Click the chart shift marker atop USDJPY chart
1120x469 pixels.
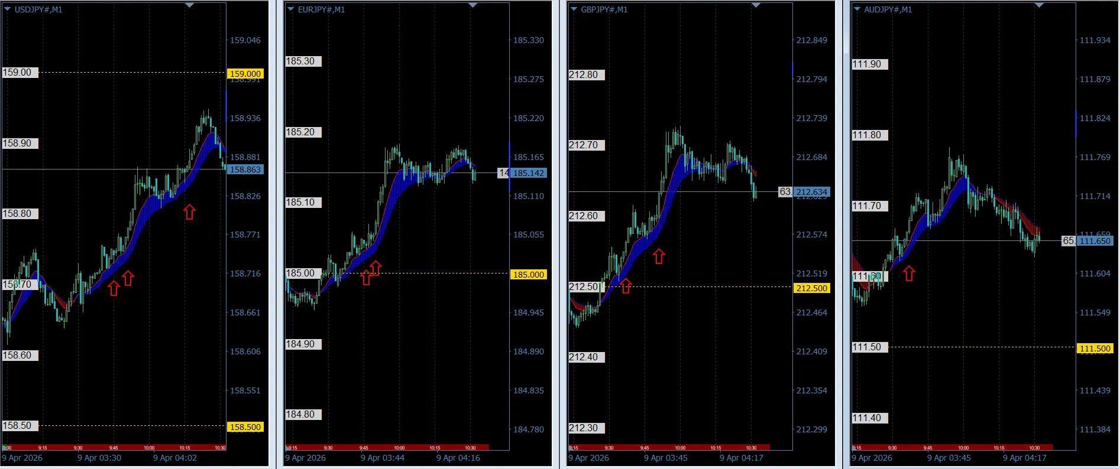189,5
